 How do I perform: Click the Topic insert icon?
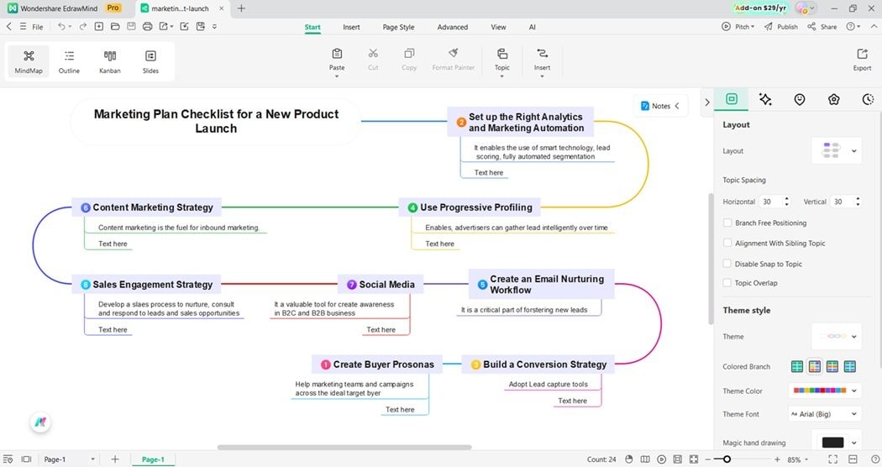point(501,54)
